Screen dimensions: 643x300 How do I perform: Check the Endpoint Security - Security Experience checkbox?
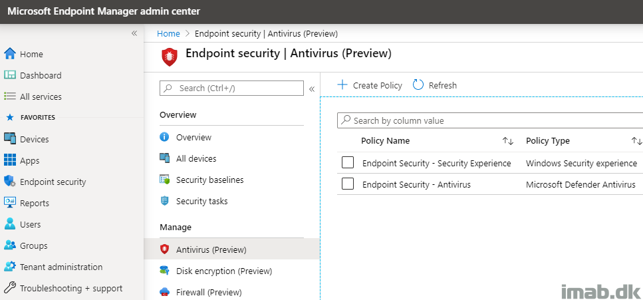pos(348,163)
